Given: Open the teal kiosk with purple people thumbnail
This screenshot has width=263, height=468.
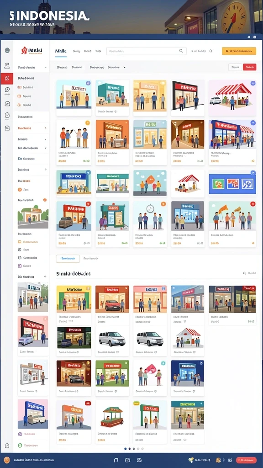Looking at the screenshot, I should [112, 216].
